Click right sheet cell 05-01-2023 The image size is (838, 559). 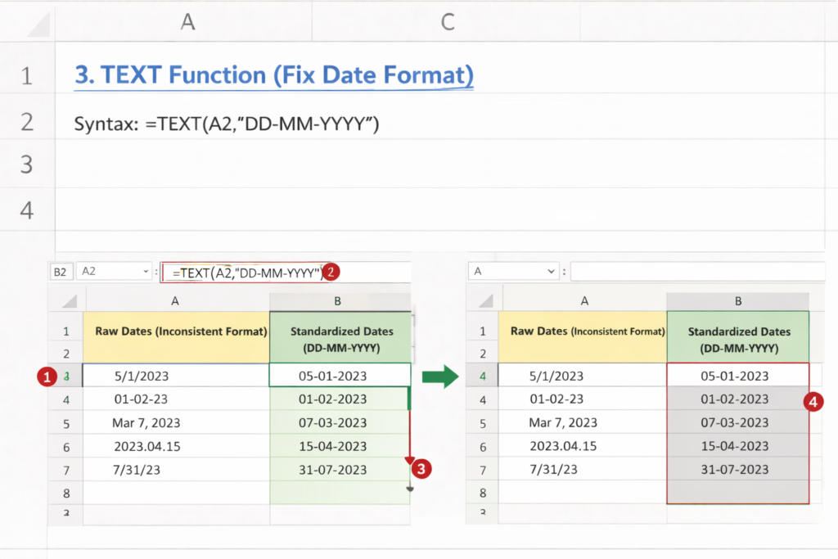738,375
